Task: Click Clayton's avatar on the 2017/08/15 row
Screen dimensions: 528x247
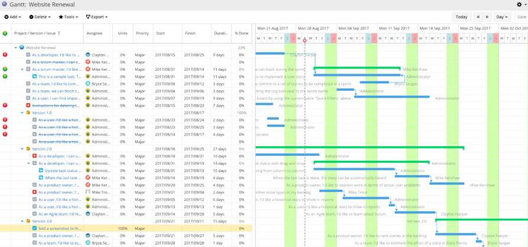Action: point(88,54)
